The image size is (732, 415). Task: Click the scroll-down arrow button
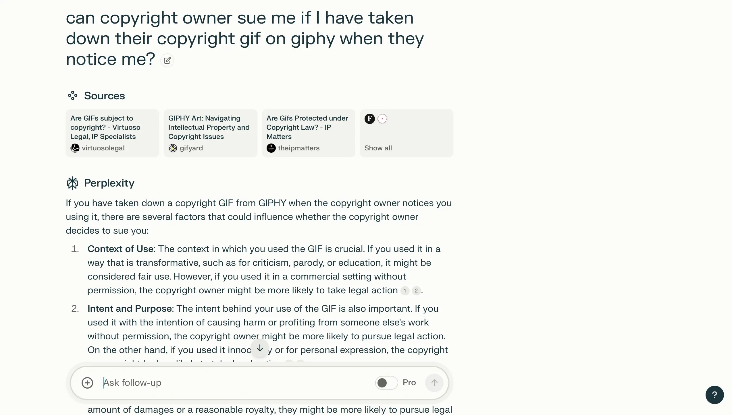[260, 348]
